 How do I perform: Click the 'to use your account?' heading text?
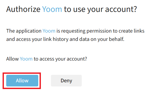click(x=100, y=10)
